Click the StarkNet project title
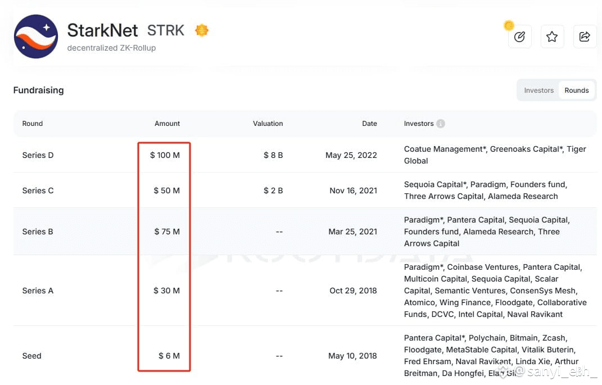This screenshot has height=385, width=602. point(102,30)
